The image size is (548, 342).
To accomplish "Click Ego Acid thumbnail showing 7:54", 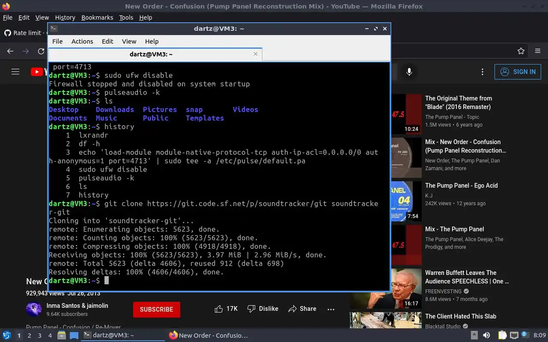I will click(406, 201).
